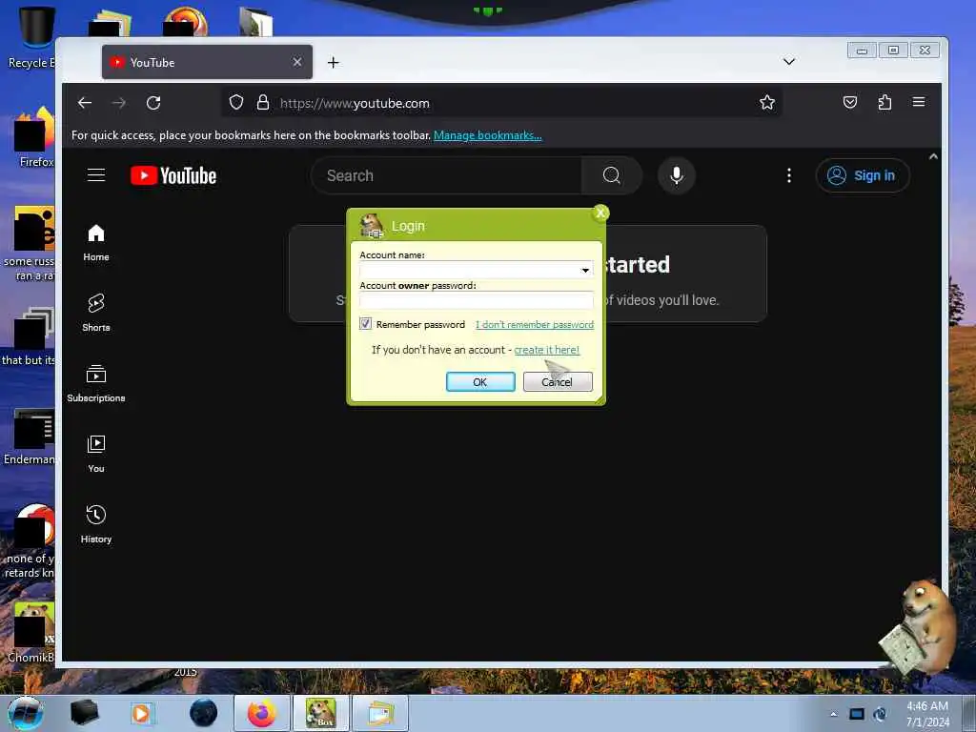Open Firefox application menu
Viewport: 976px width, 732px height.
pos(919,102)
